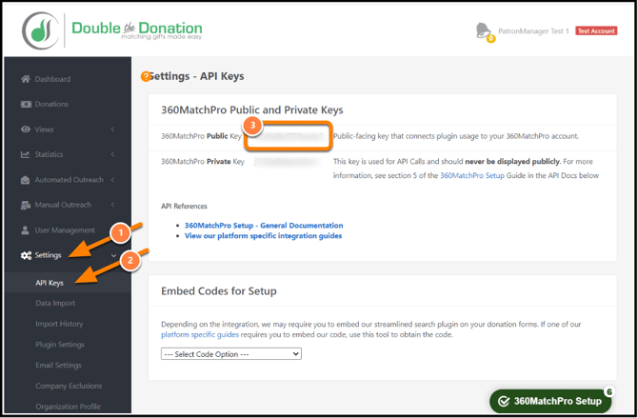Click the Manual Outreach icon

26,205
